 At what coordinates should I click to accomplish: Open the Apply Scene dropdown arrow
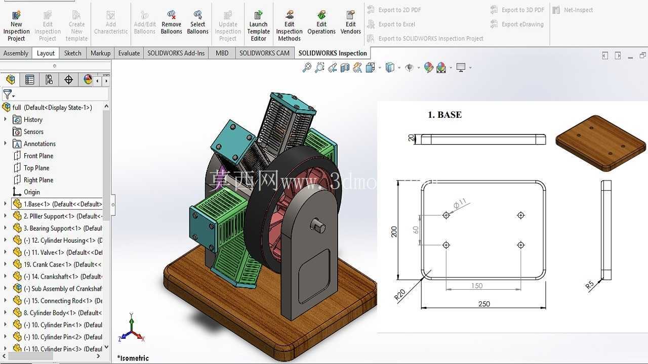pyautogui.click(x=450, y=68)
